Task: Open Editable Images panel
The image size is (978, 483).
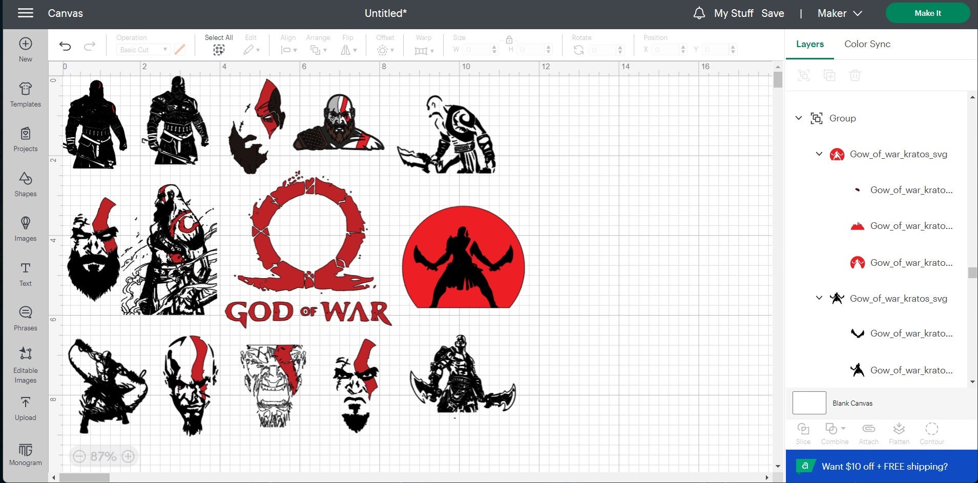Action: point(26,365)
